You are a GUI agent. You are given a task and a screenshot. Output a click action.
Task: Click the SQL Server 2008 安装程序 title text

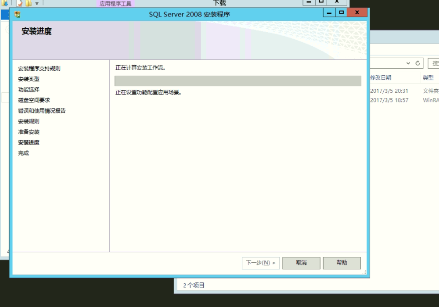tap(190, 14)
